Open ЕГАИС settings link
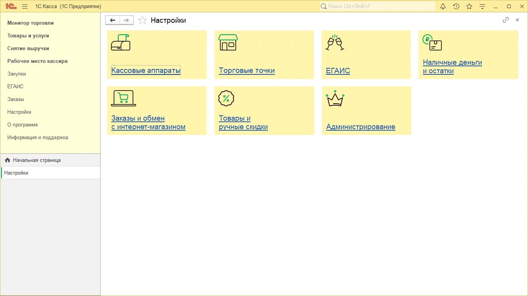 338,71
